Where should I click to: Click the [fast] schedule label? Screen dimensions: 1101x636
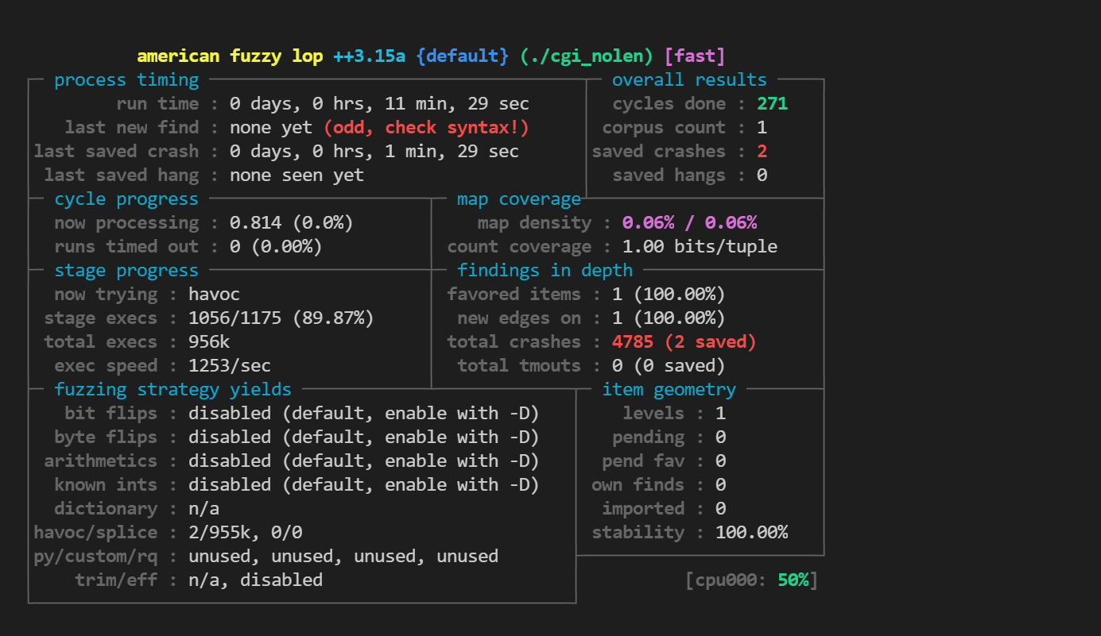[x=695, y=56]
